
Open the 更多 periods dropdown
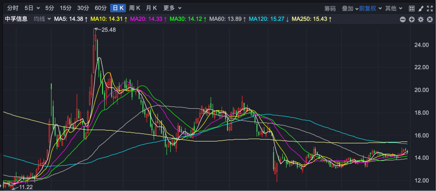point(172,8)
